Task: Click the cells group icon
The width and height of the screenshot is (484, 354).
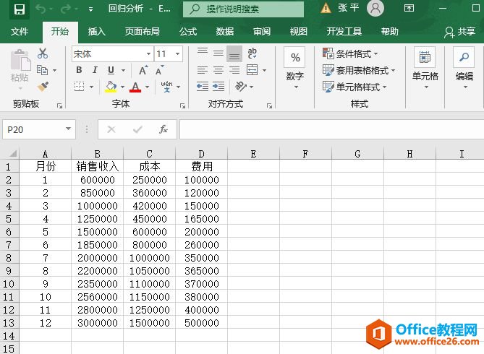Action: tap(425, 57)
